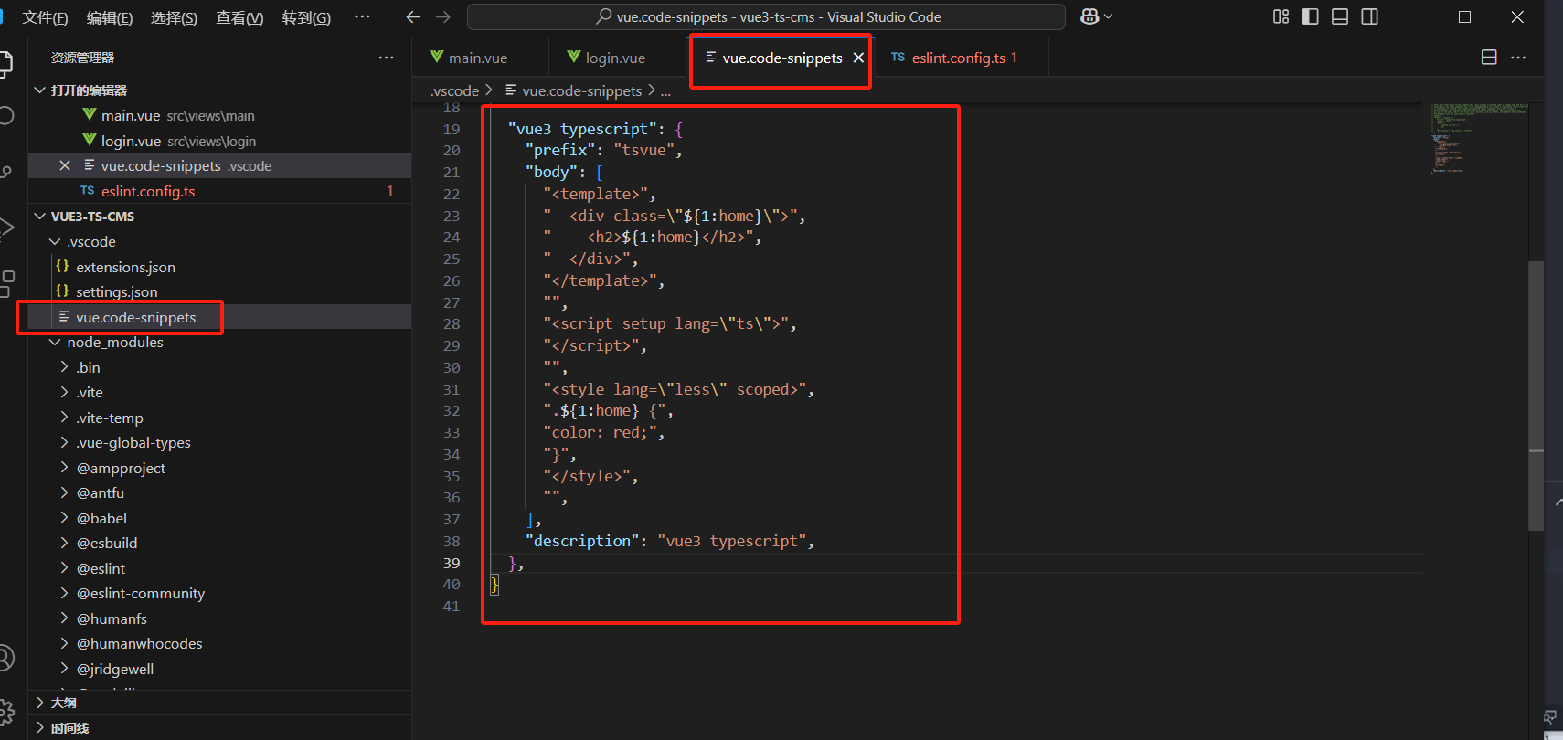This screenshot has width=1563, height=740.
Task: Switch to the eslint.config.ts tab
Action: pos(961,58)
